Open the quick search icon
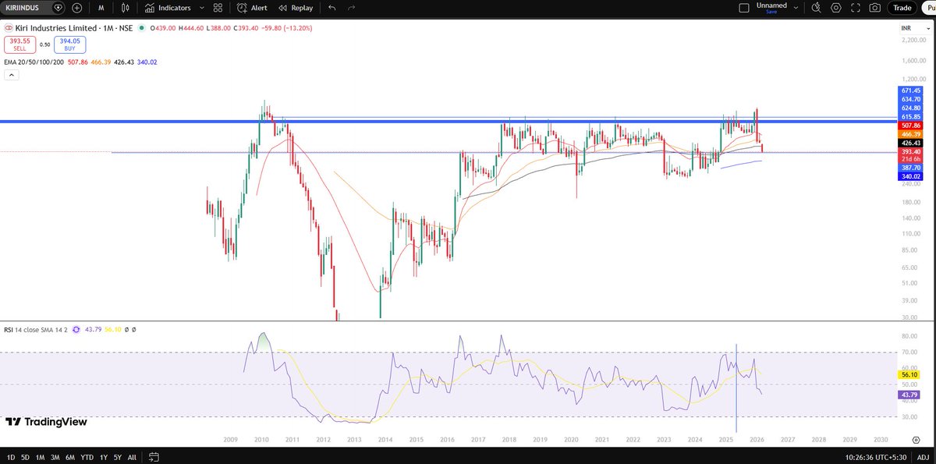Viewport: 936px width, 464px height. point(816,8)
